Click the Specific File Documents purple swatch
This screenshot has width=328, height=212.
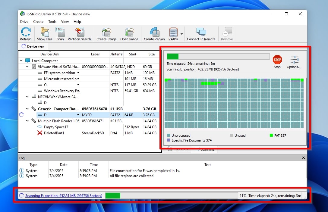tap(169, 140)
